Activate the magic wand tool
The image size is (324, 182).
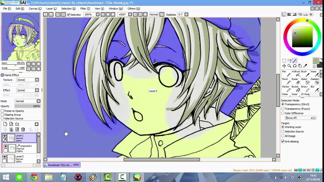295,61
